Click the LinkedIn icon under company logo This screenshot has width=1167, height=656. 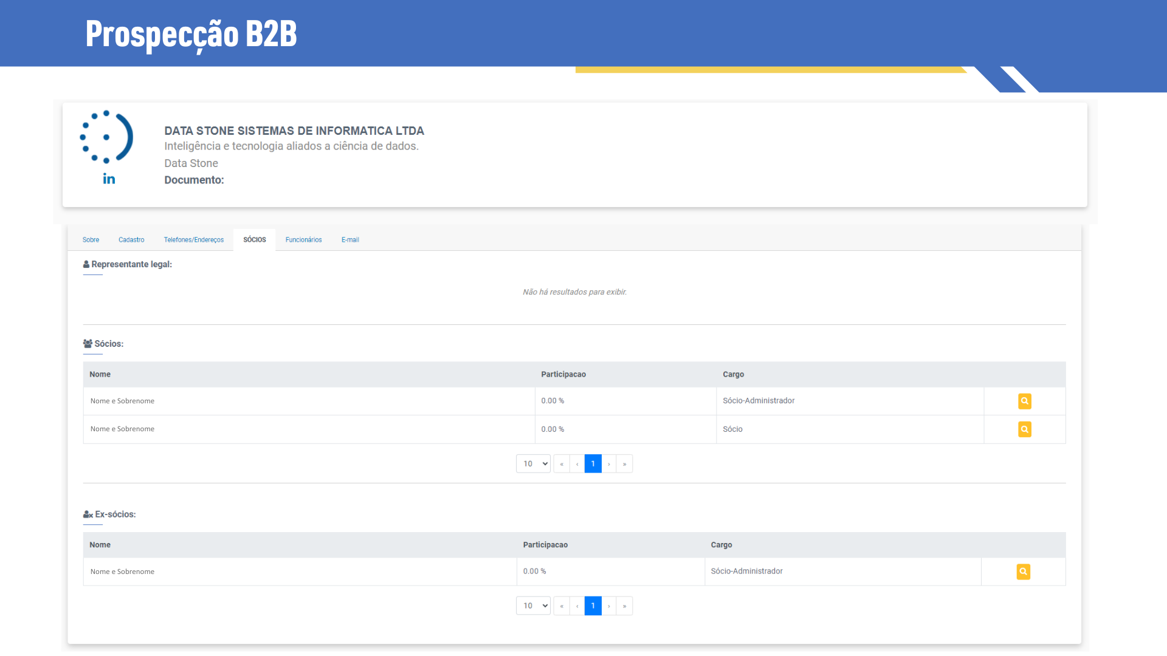pyautogui.click(x=109, y=179)
